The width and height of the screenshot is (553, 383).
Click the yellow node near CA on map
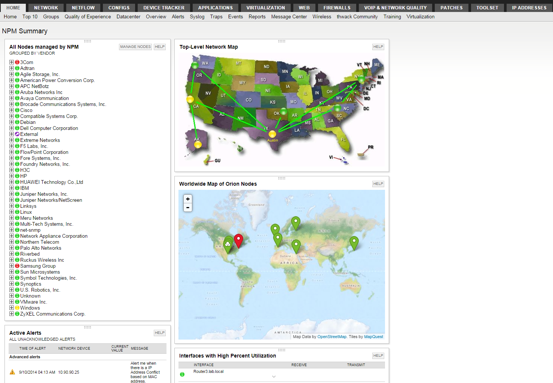(x=190, y=99)
